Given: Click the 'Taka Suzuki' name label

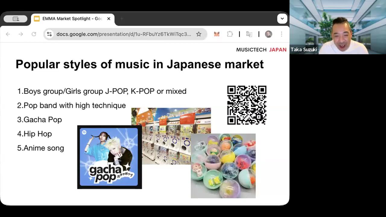Looking at the screenshot, I should 304,49.
